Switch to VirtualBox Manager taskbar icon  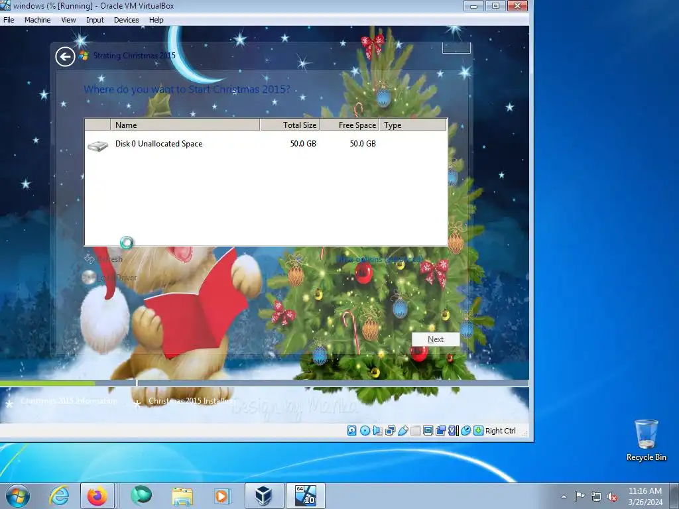click(264, 496)
